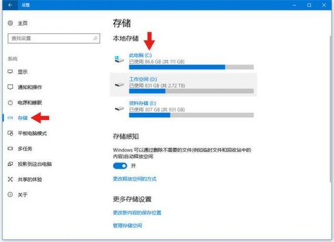Viewport: 334px width, 242px height.
Task: Open 共享的体验 settings
Action: click(30, 179)
